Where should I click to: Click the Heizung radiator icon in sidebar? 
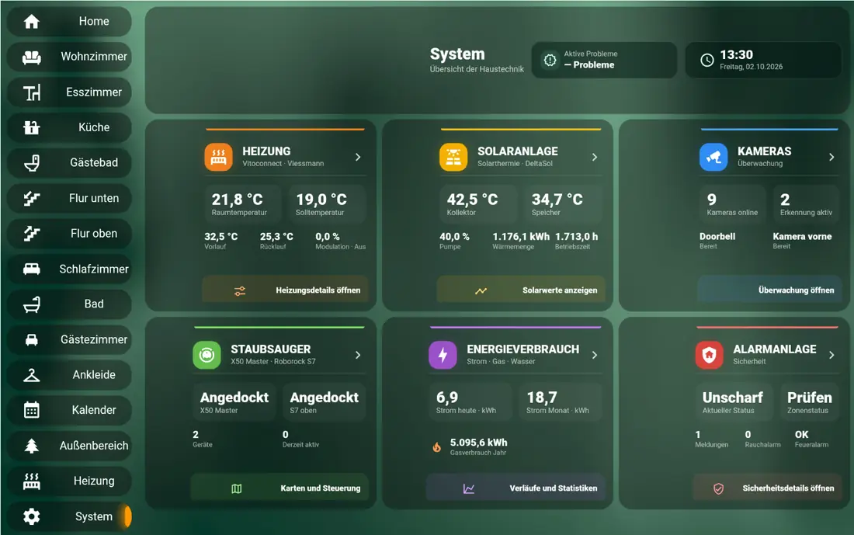click(x=32, y=481)
